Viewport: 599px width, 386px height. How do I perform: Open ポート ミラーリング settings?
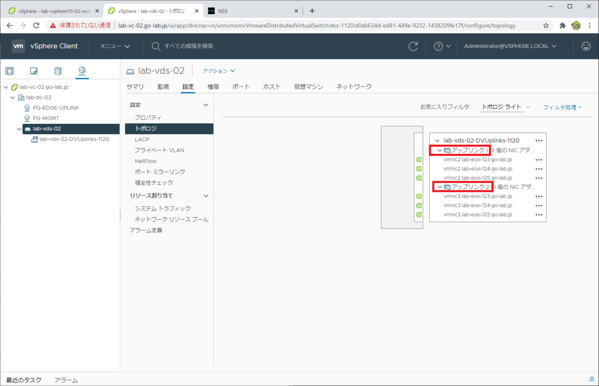tap(160, 172)
